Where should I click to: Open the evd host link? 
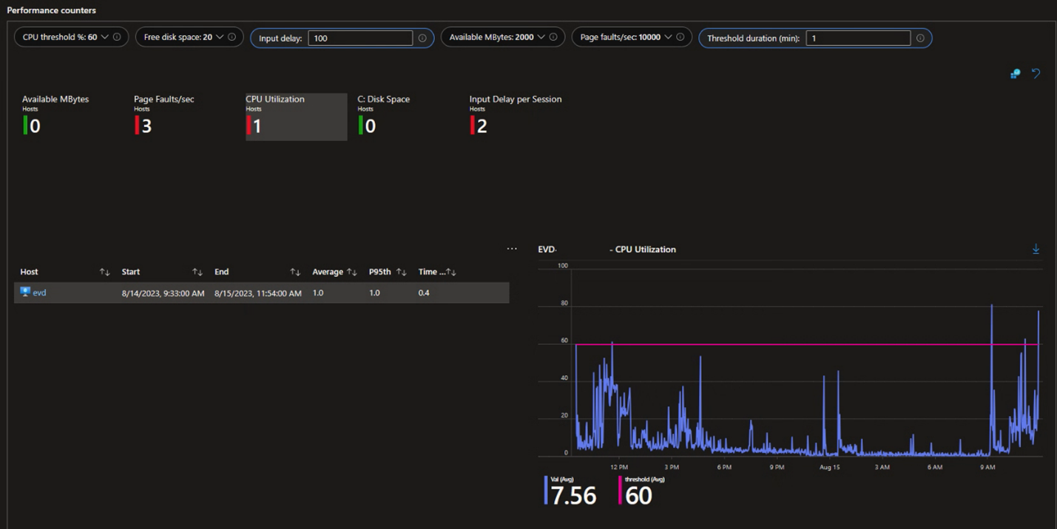[39, 293]
